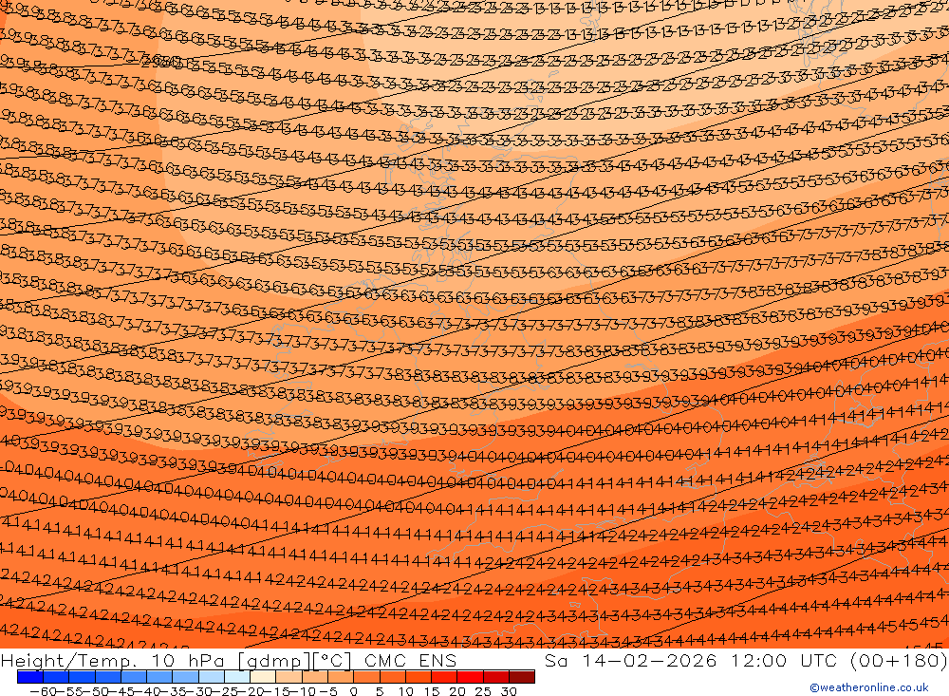Viewport: 949px width, 696px height.
Task: Click the 'Height/Temp. 10 hPa' title text
Action: [113, 661]
